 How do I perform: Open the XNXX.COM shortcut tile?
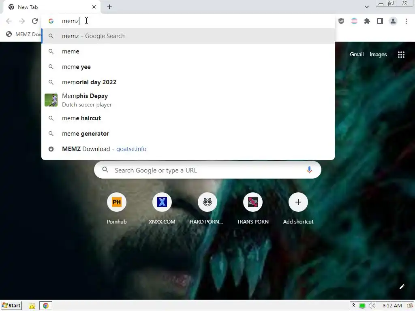pyautogui.click(x=162, y=209)
